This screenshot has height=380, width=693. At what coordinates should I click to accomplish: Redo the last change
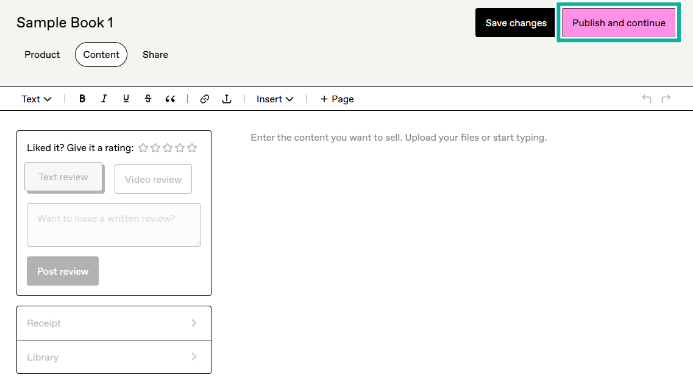[x=665, y=99]
